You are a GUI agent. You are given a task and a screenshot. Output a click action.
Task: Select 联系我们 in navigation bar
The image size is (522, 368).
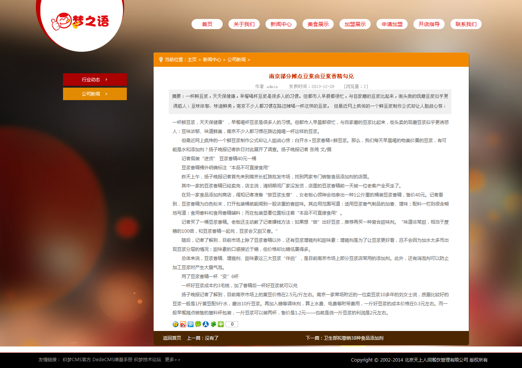coord(466,24)
